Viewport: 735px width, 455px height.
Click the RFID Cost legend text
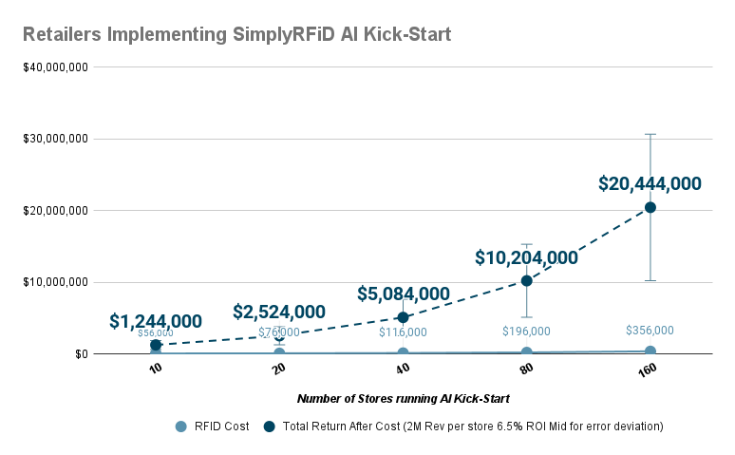tap(222, 427)
